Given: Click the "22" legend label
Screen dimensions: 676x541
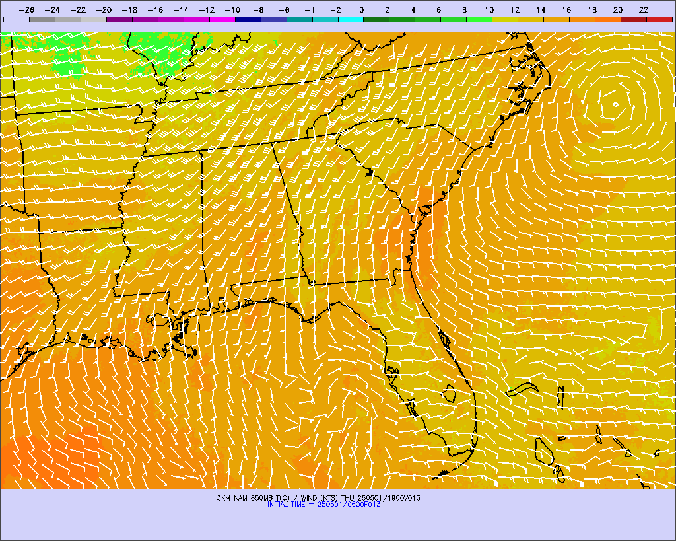Looking at the screenshot, I should (x=644, y=9).
